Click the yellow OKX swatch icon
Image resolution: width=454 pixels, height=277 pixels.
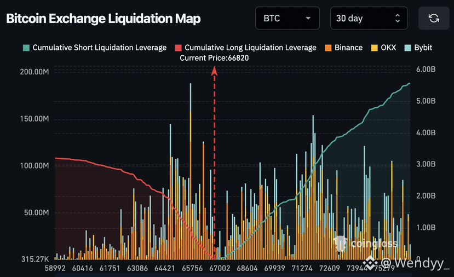[375, 48]
